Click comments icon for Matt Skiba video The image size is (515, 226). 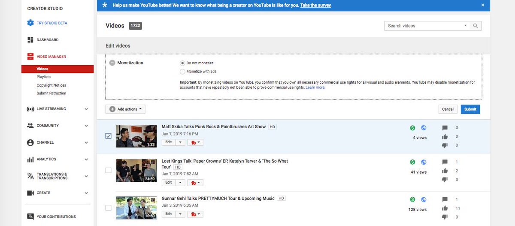coord(445,128)
